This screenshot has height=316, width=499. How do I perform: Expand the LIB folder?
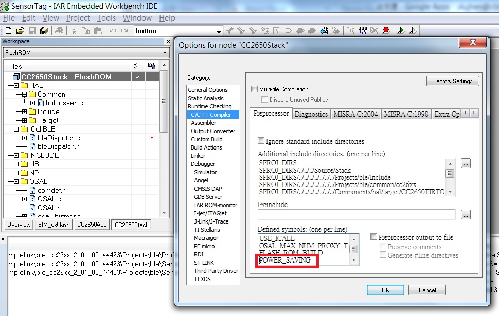(x=16, y=164)
